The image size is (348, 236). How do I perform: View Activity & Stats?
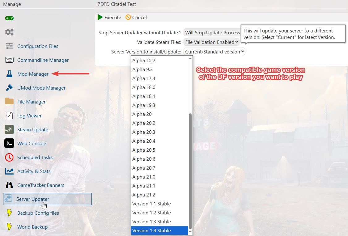tap(34, 171)
